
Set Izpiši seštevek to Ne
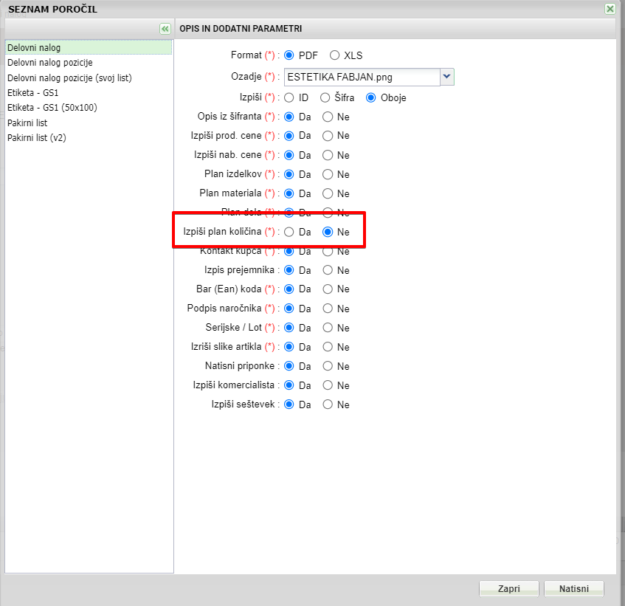click(x=328, y=404)
